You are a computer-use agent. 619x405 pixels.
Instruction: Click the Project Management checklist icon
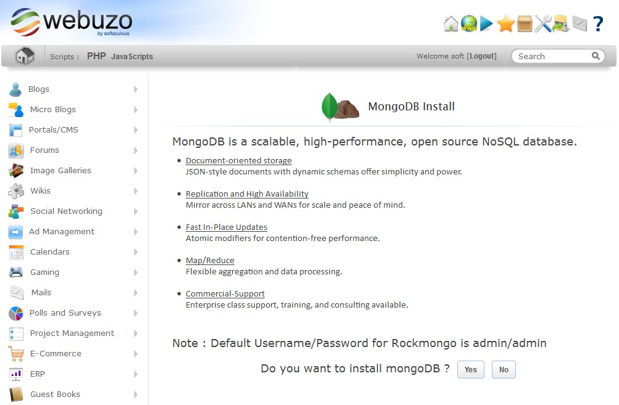point(16,333)
